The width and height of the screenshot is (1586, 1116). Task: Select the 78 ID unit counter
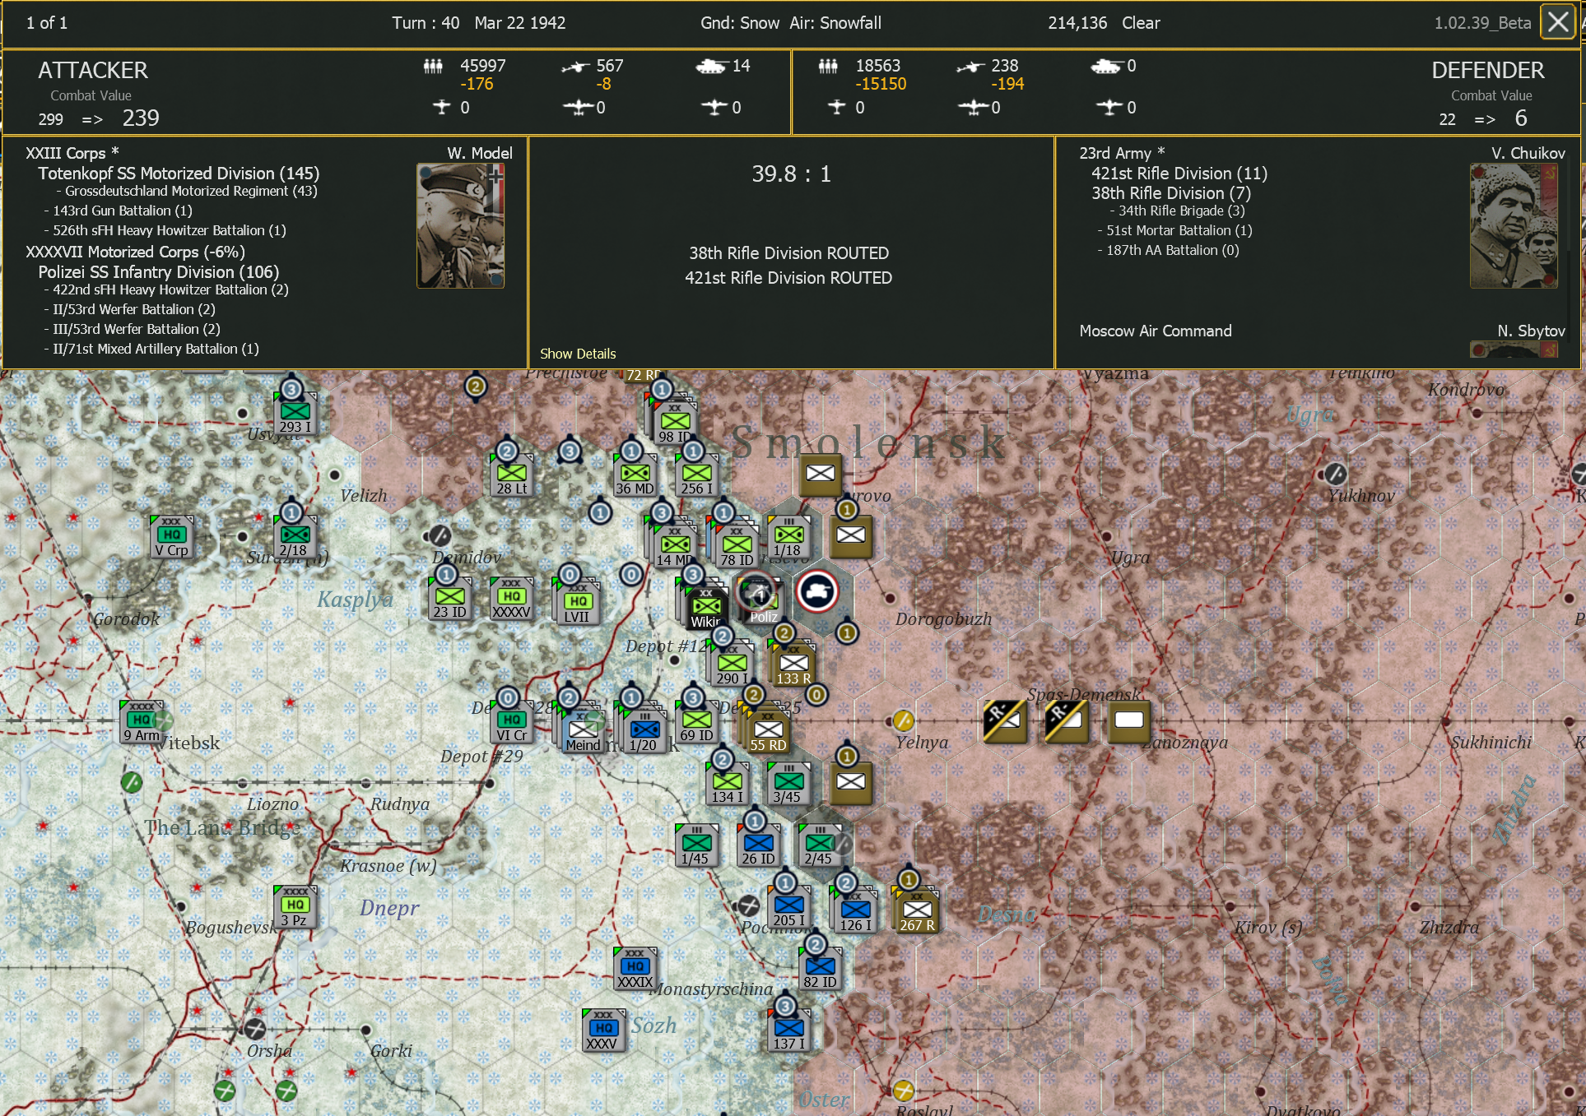click(737, 547)
